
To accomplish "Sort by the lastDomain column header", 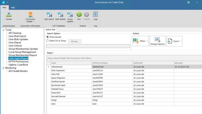I will point(154,63).
